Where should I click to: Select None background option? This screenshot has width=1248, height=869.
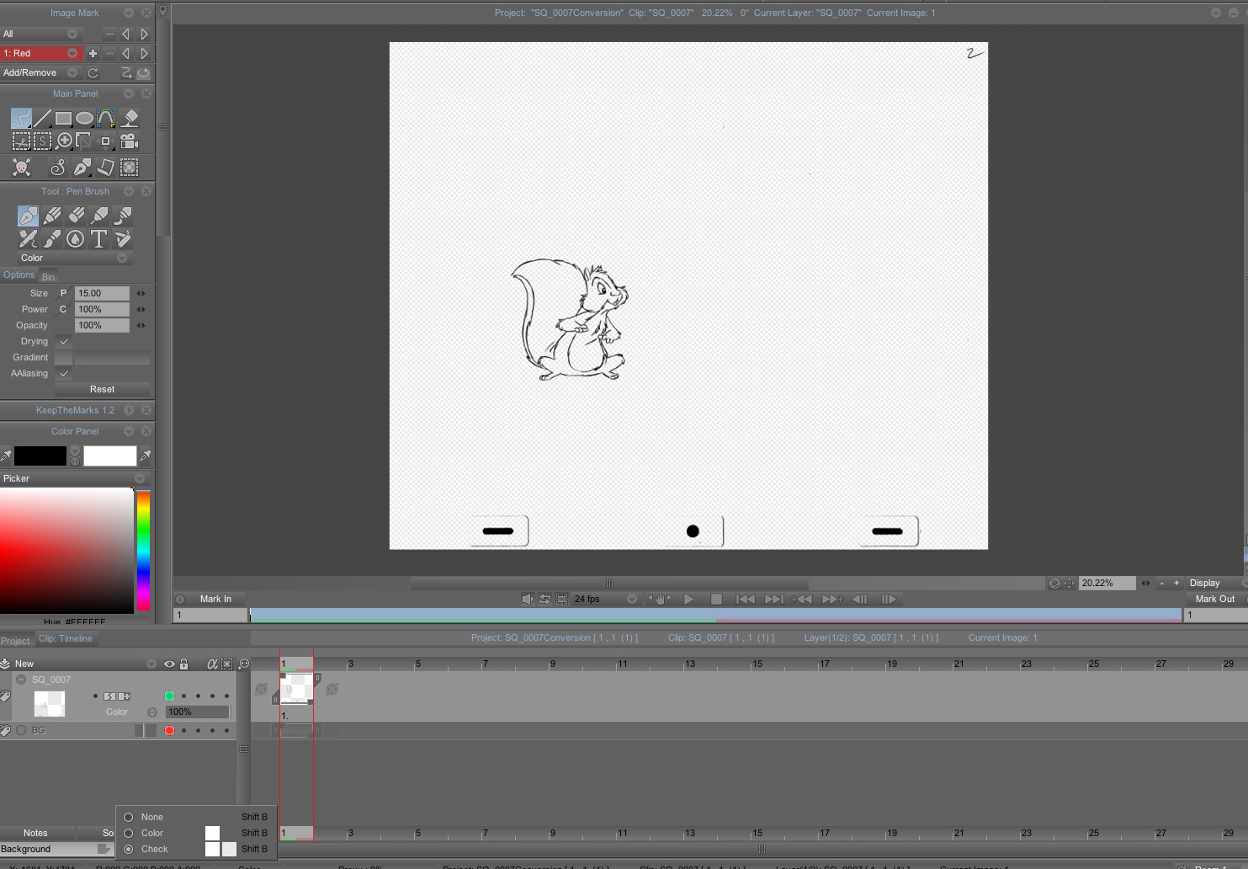click(x=129, y=817)
